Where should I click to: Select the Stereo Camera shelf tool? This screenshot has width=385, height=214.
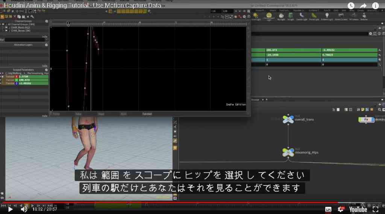click(x=341, y=17)
